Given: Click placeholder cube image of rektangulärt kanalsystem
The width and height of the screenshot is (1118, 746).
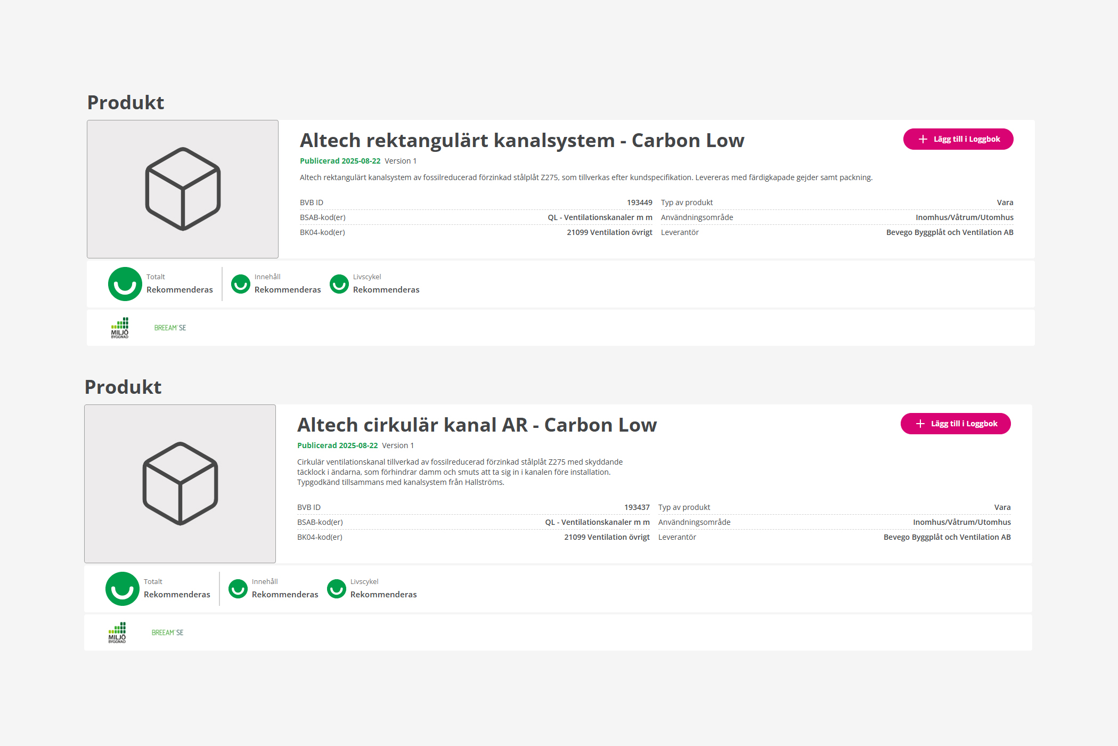Looking at the screenshot, I should [183, 189].
